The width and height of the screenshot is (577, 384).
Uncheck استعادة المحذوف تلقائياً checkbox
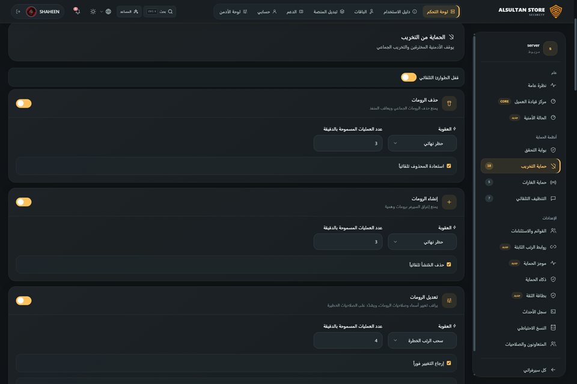(x=448, y=166)
